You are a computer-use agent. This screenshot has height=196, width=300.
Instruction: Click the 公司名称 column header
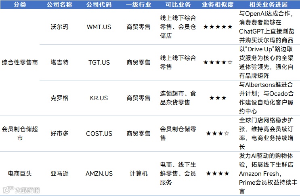click(x=59, y=4)
